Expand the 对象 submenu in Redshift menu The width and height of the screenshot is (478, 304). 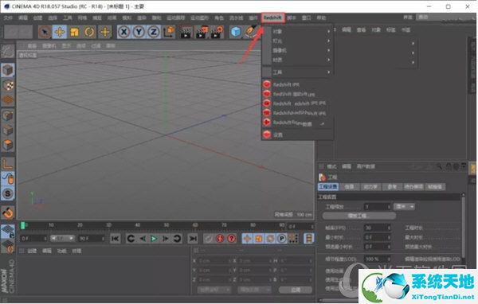click(x=297, y=31)
